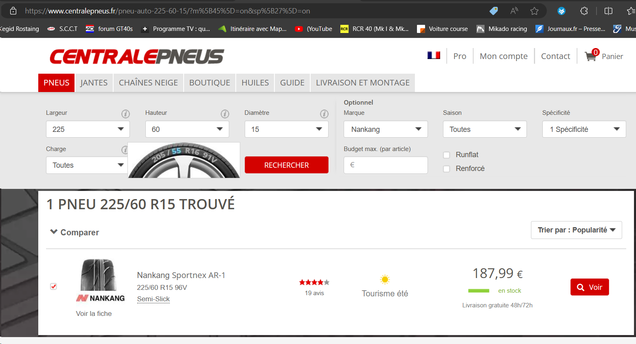Open Journaux.fr bookmark

[x=570, y=29]
